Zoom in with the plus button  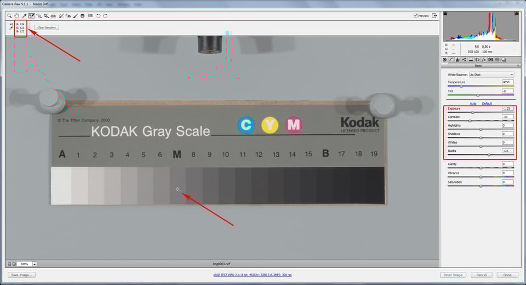[x=14, y=264]
